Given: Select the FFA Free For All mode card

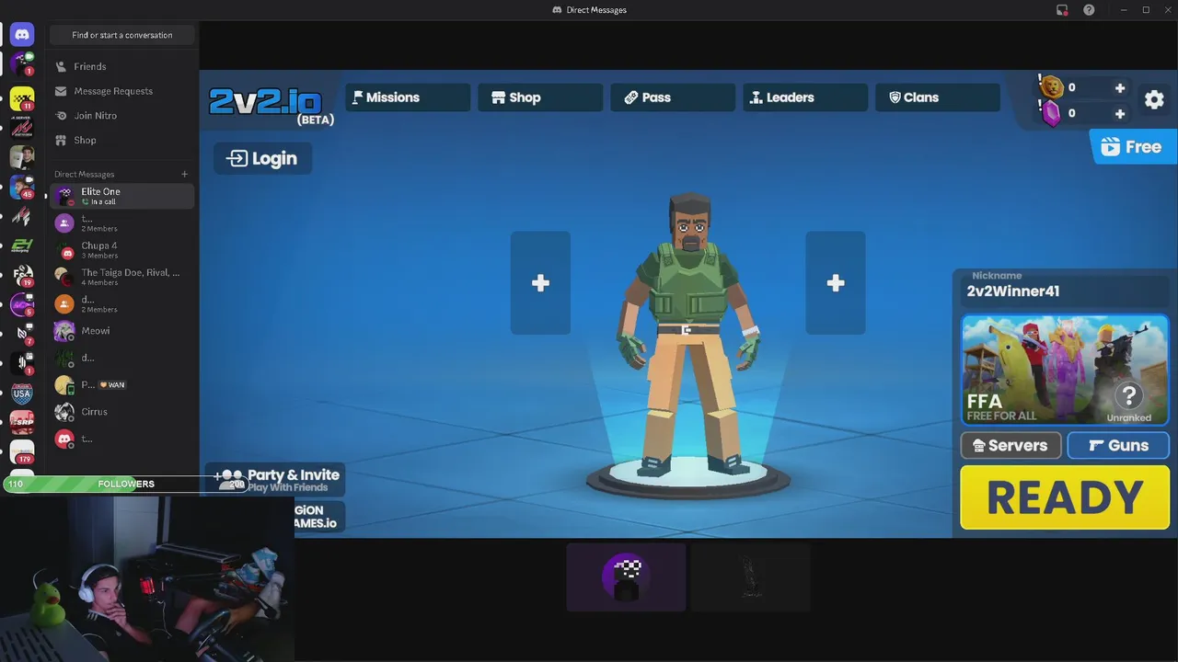Looking at the screenshot, I should click(x=1065, y=370).
